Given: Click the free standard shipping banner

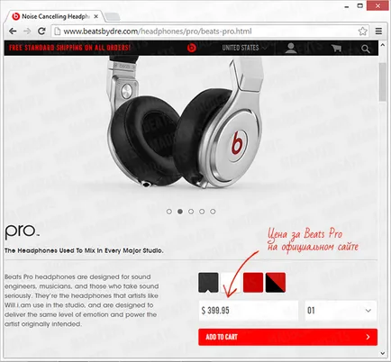Looking at the screenshot, I should (x=70, y=48).
